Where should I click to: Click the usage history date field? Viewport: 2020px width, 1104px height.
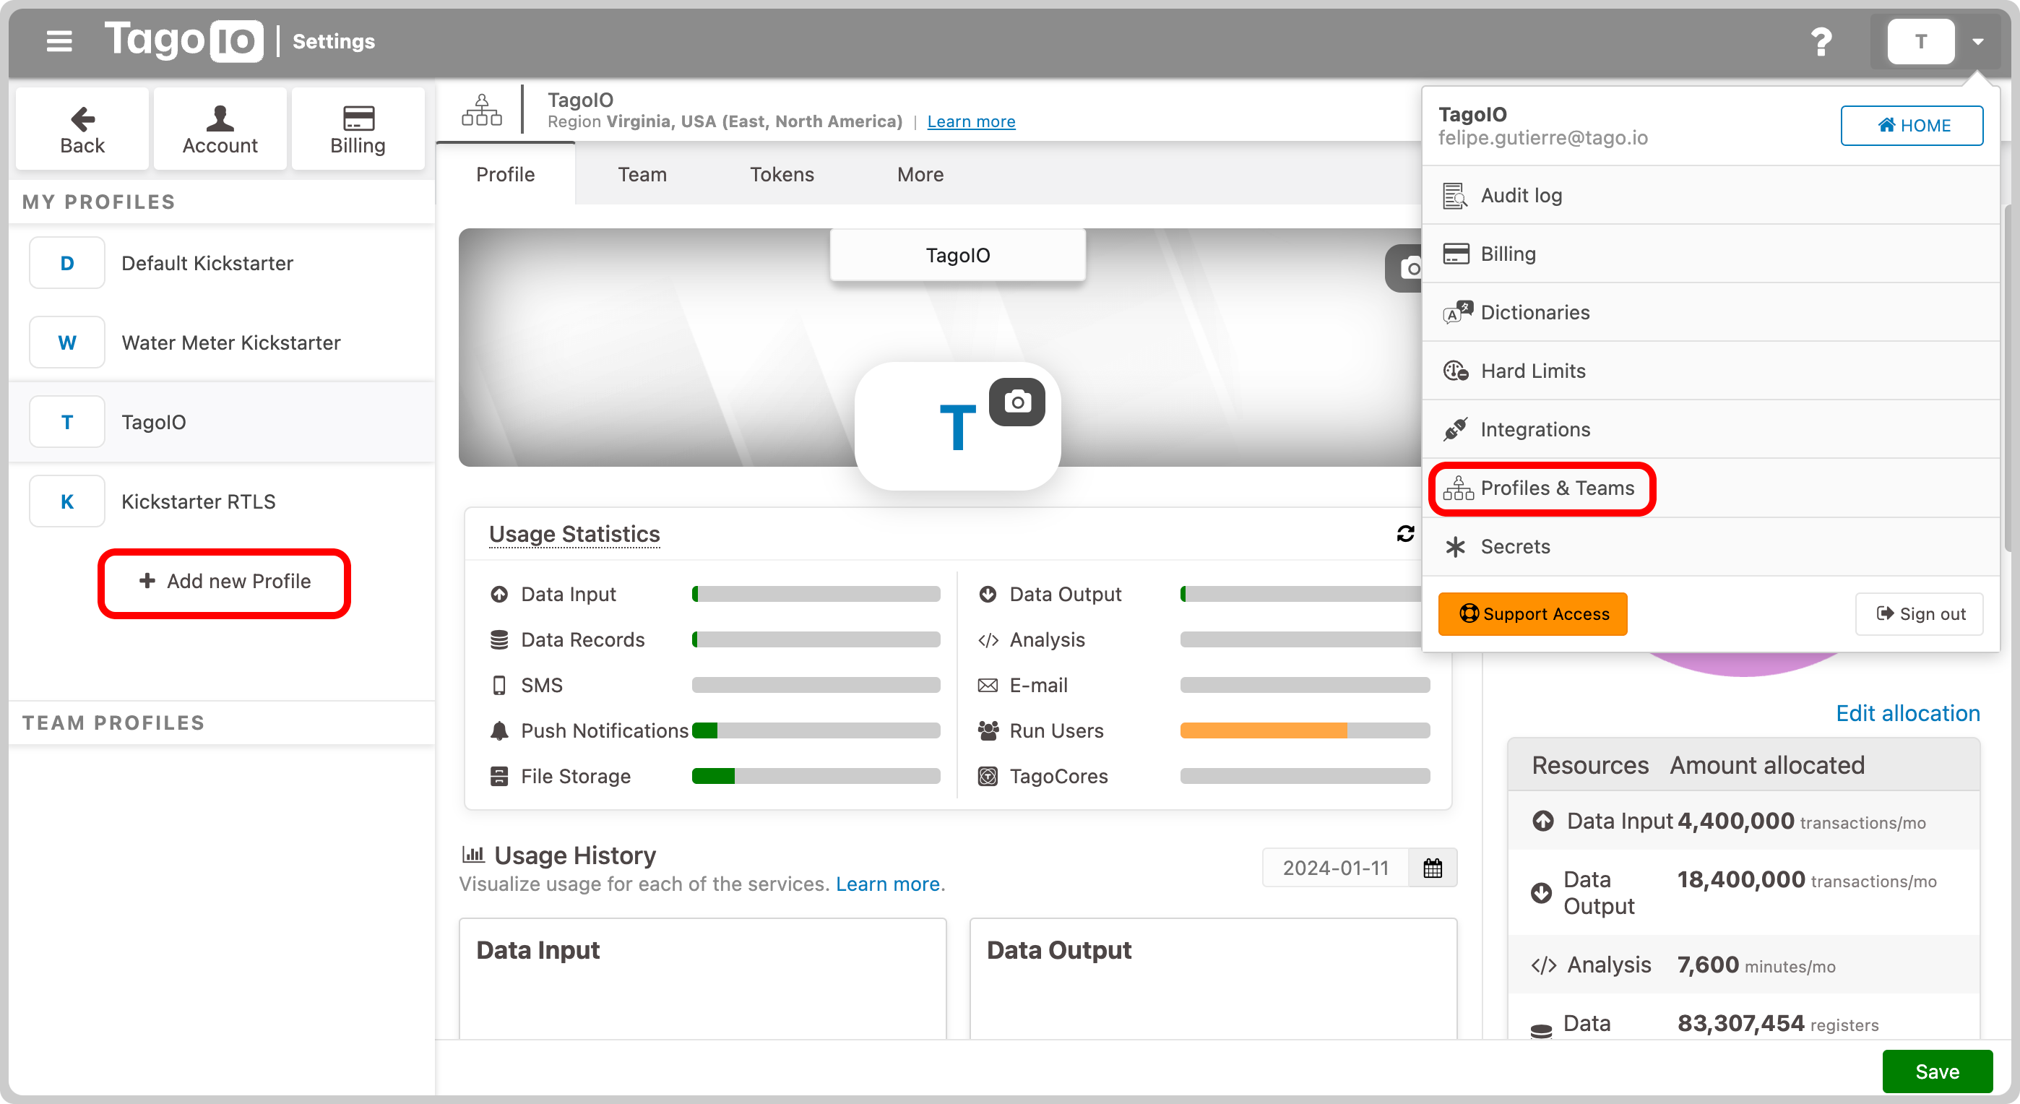click(1334, 868)
